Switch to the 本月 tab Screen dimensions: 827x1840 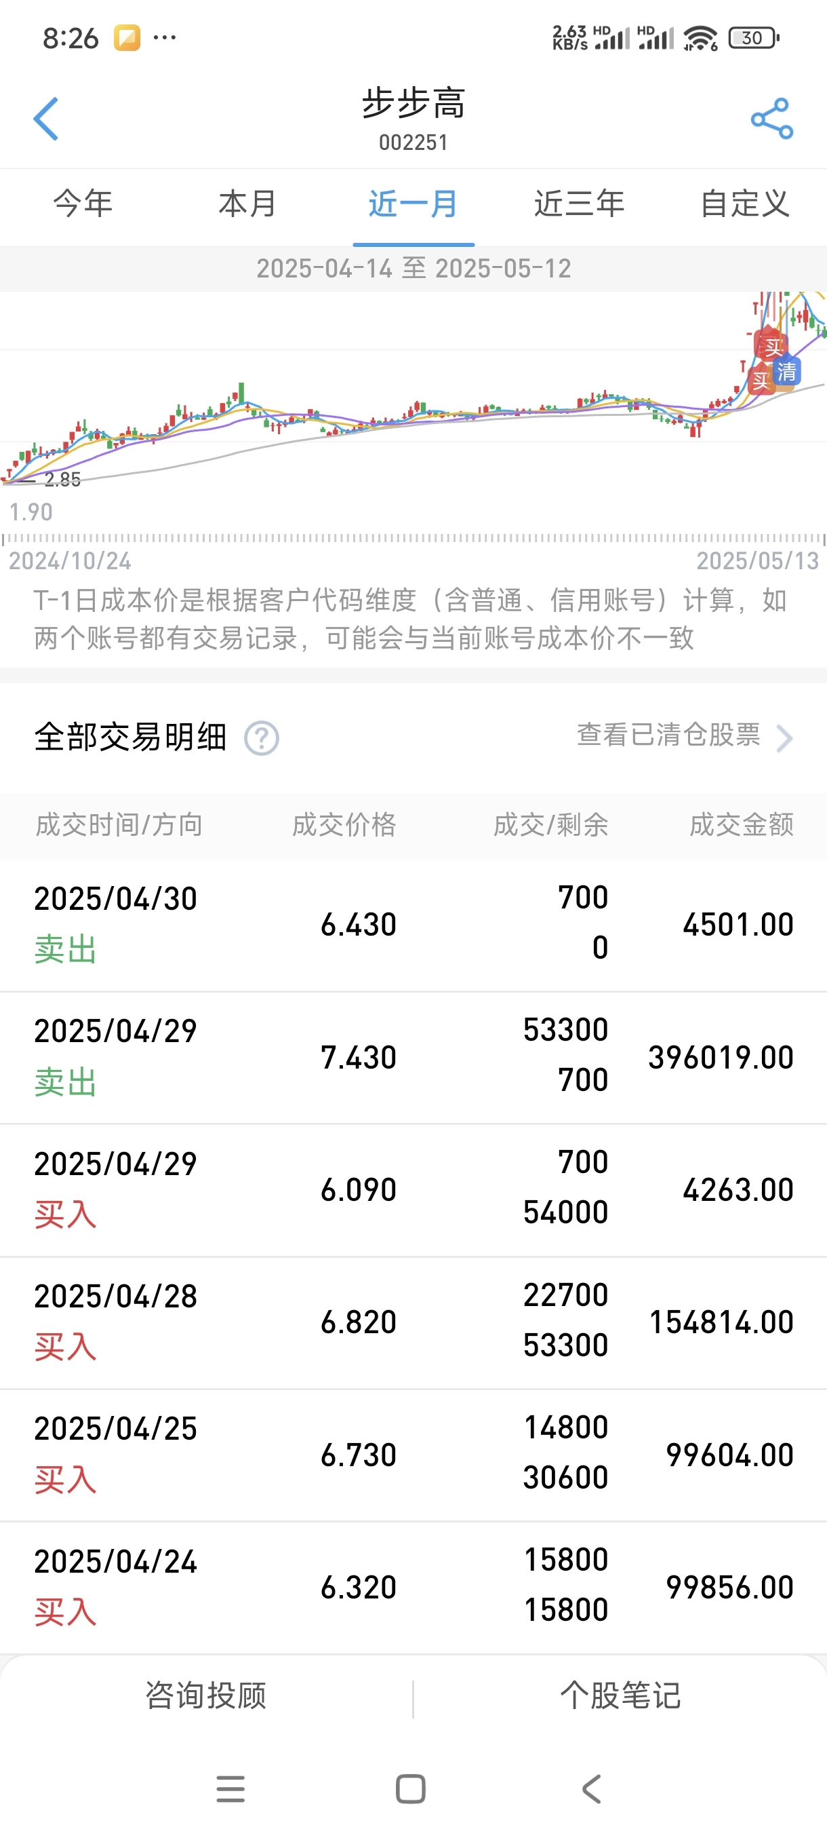[247, 204]
